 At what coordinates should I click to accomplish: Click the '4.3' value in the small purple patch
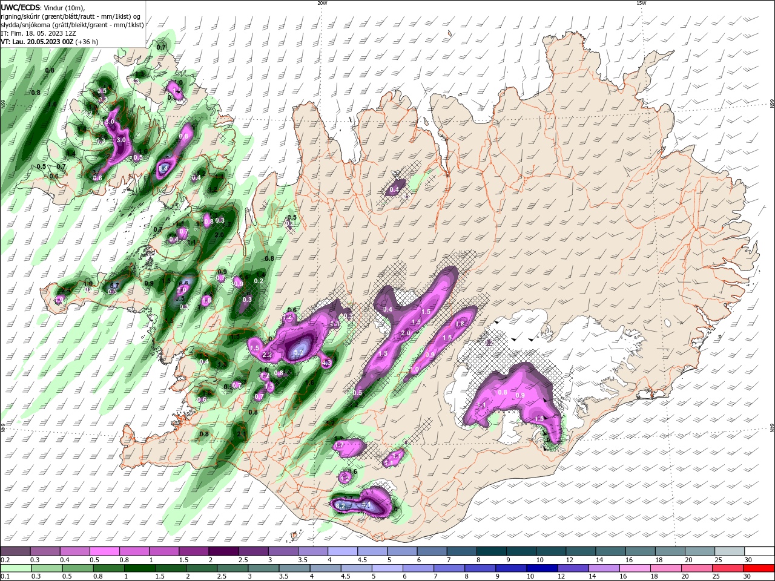327,363
